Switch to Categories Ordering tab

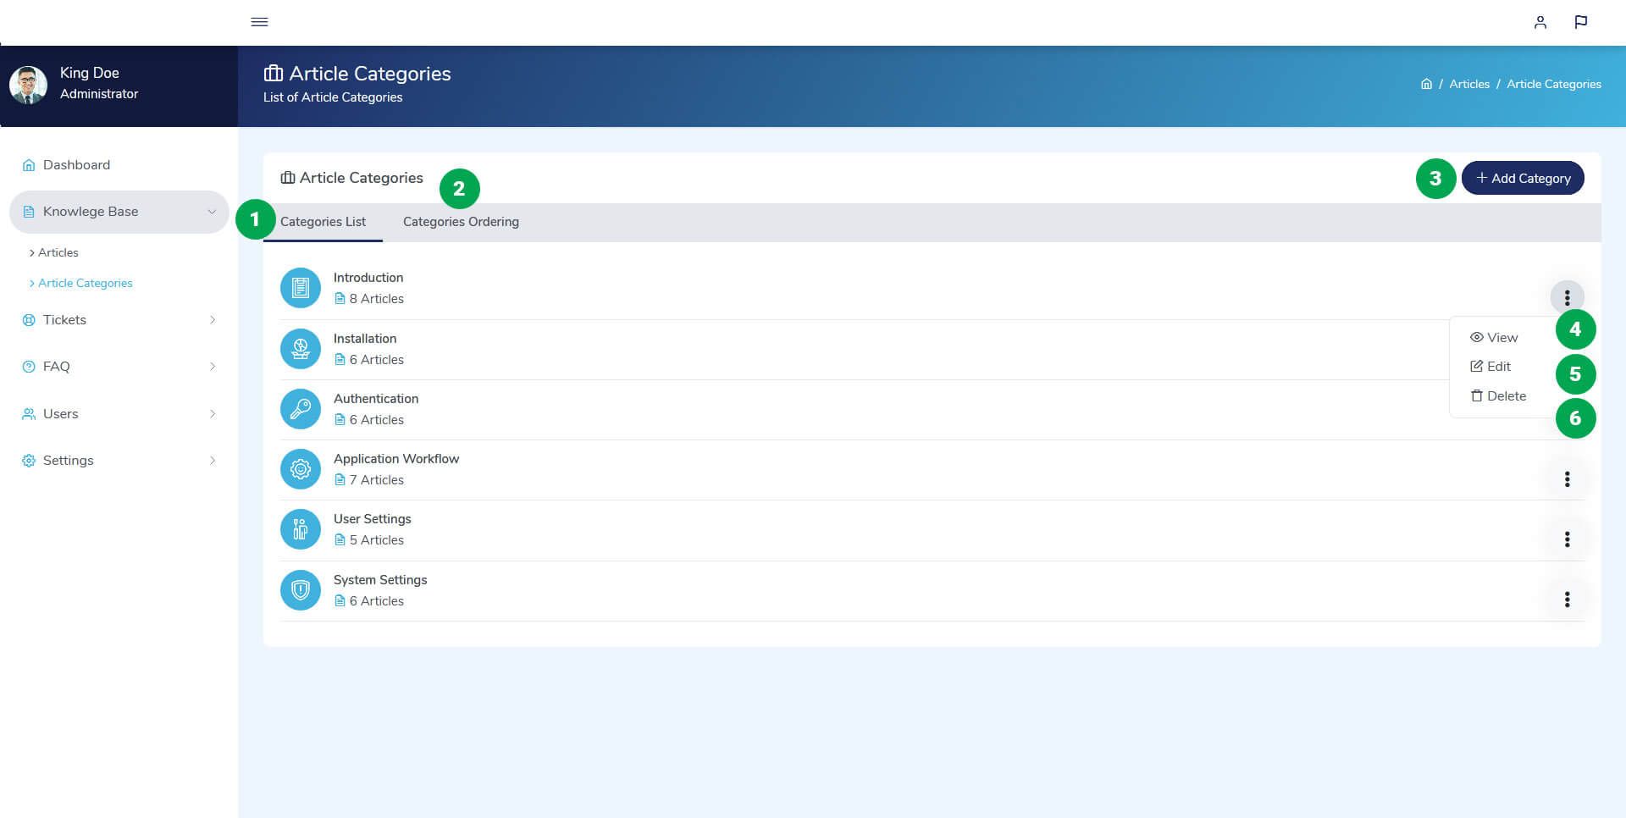click(x=461, y=222)
